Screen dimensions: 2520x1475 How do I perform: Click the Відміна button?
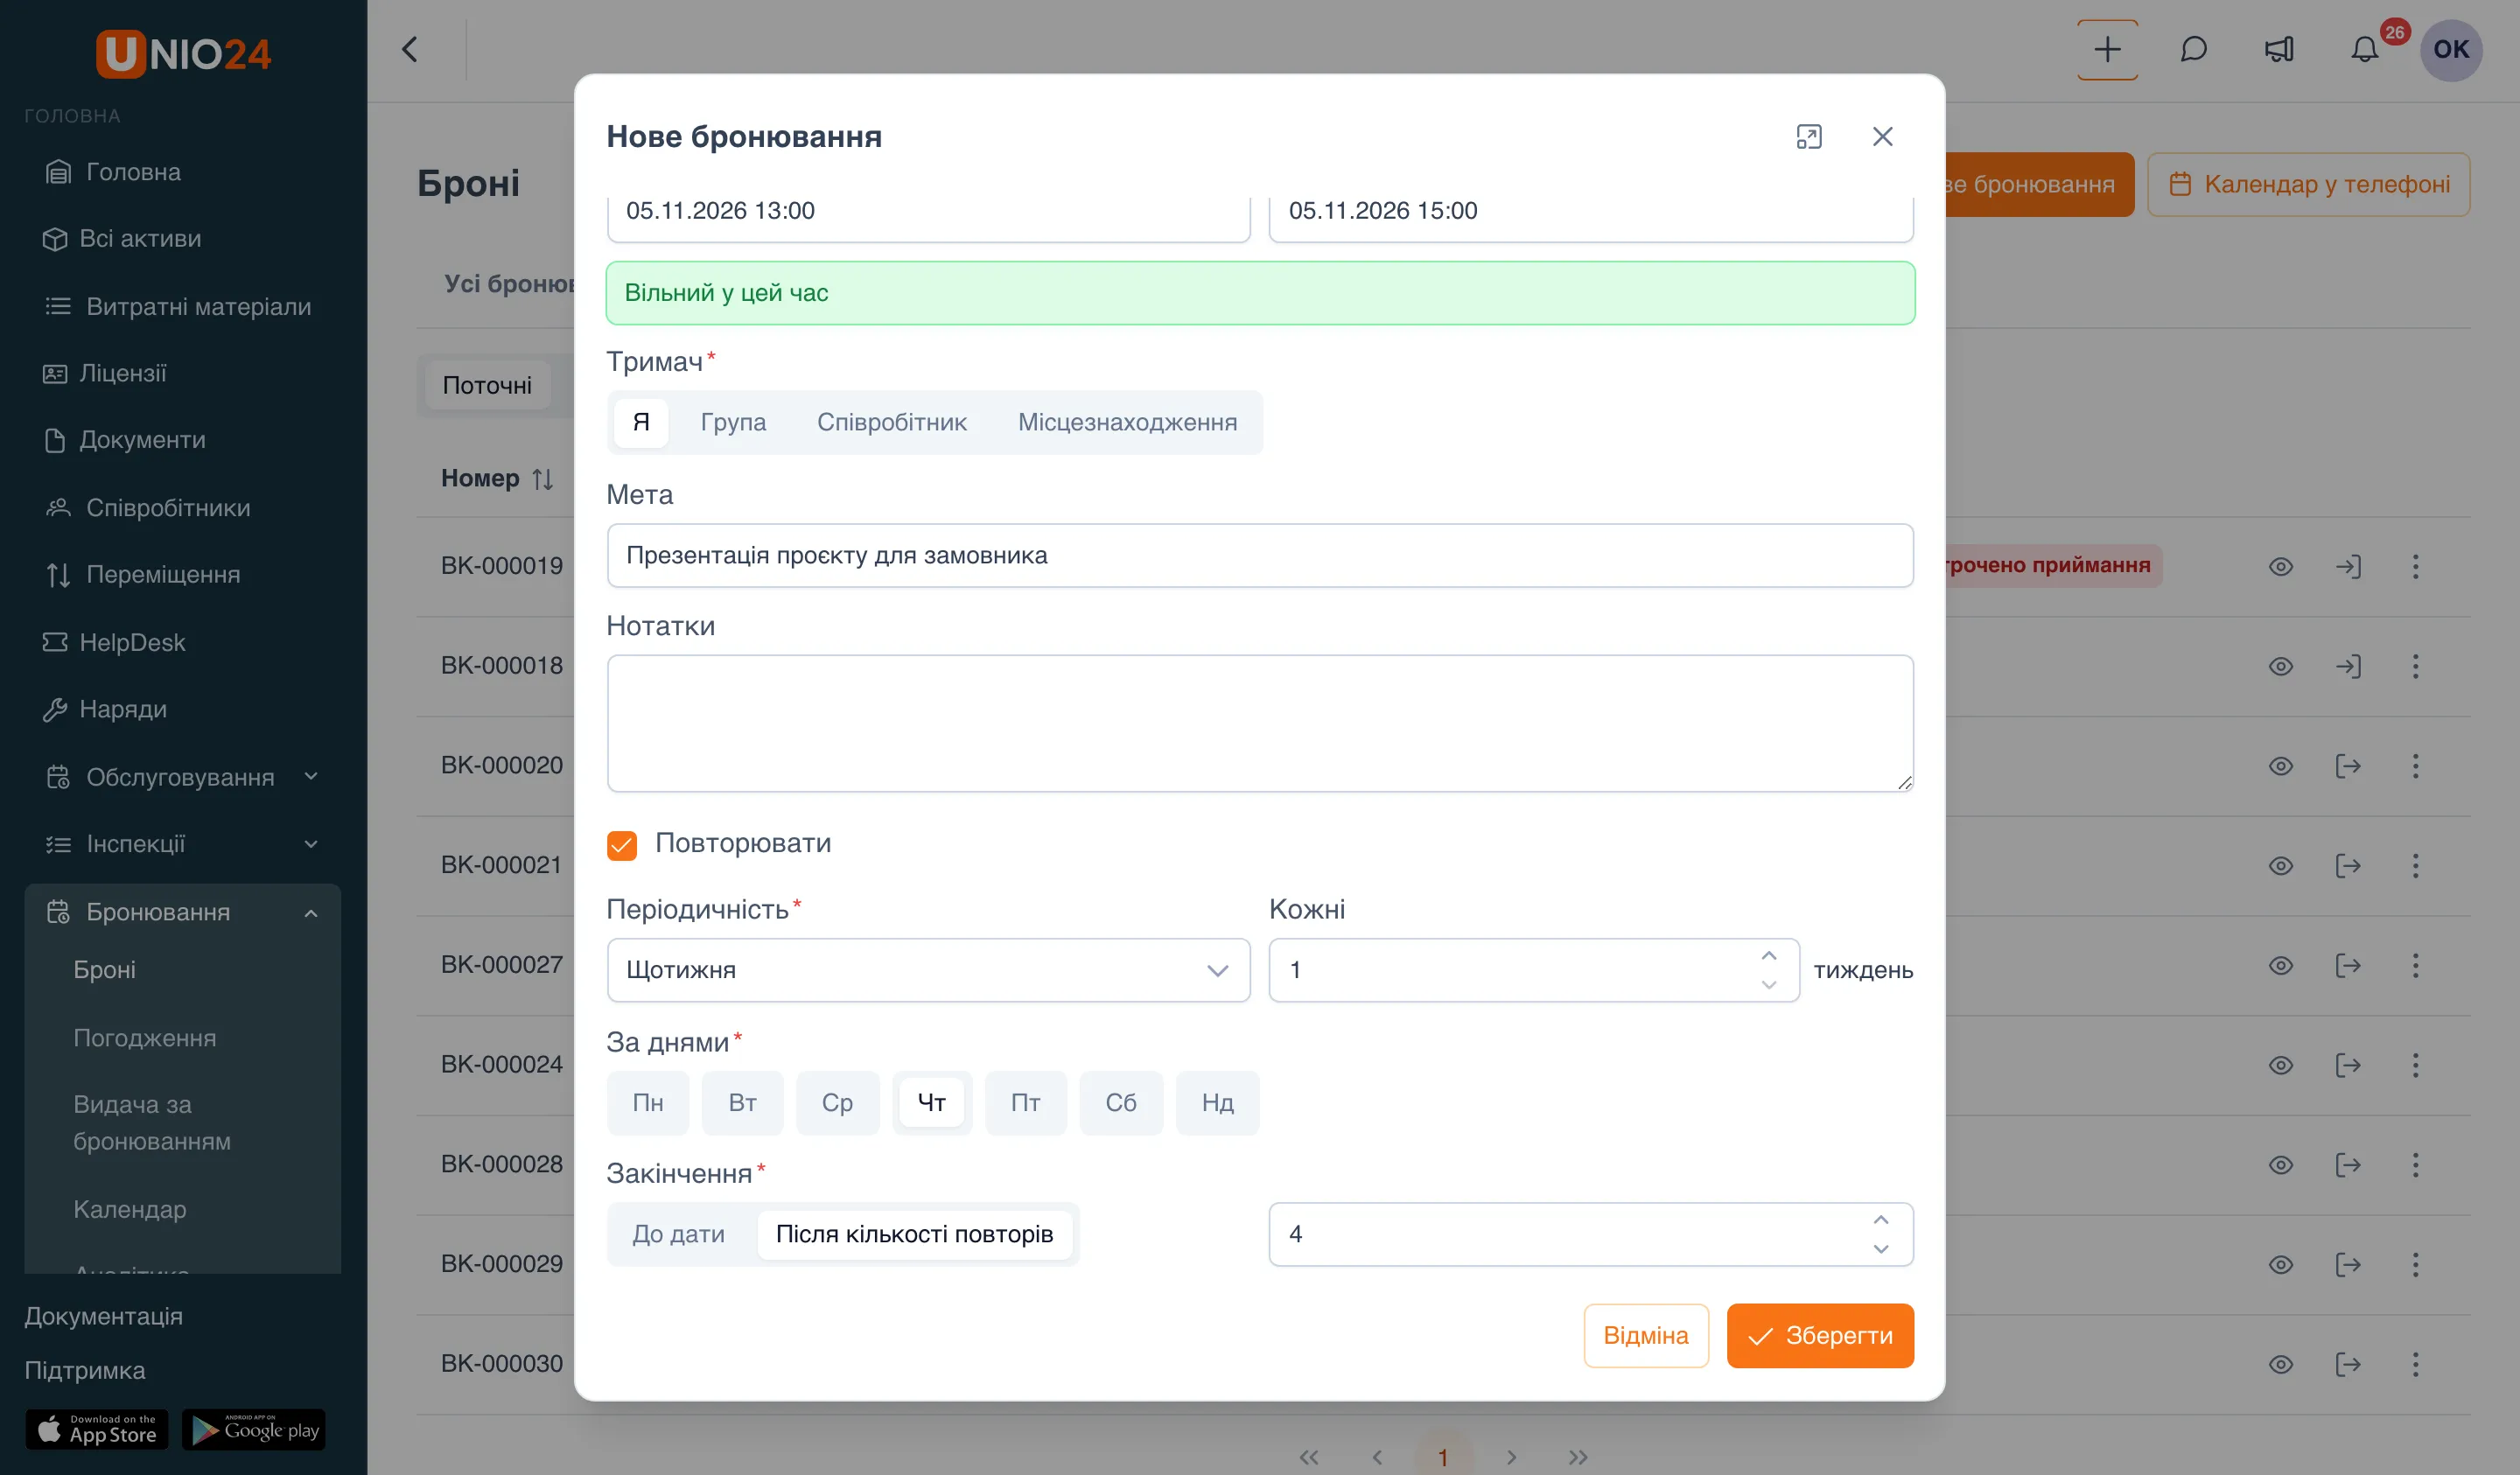pos(1646,1336)
